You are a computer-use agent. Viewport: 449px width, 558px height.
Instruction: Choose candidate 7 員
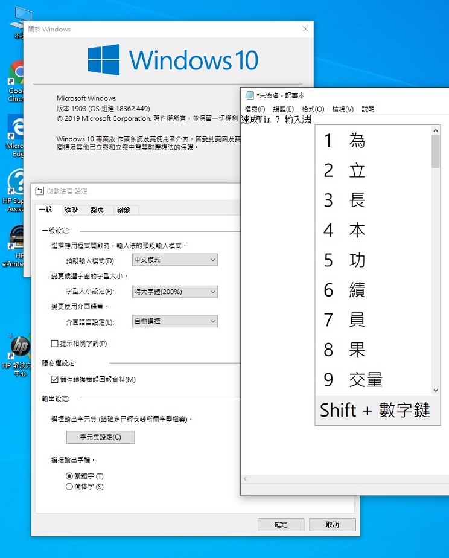click(x=374, y=319)
